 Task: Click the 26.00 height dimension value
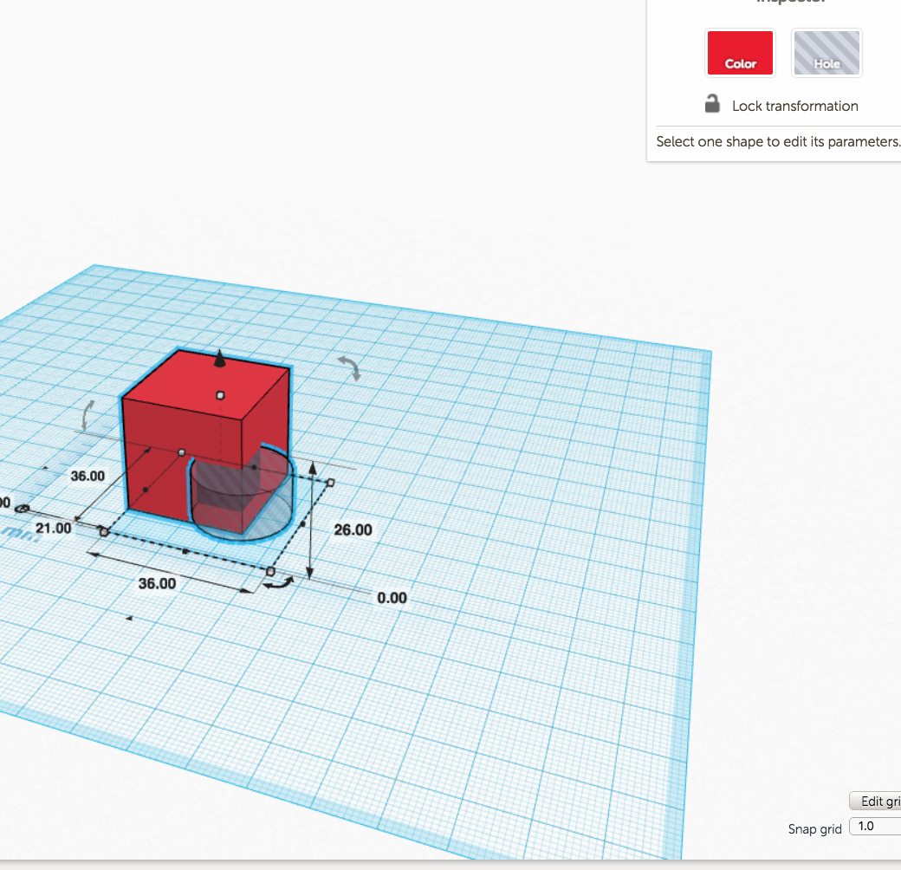(x=353, y=529)
